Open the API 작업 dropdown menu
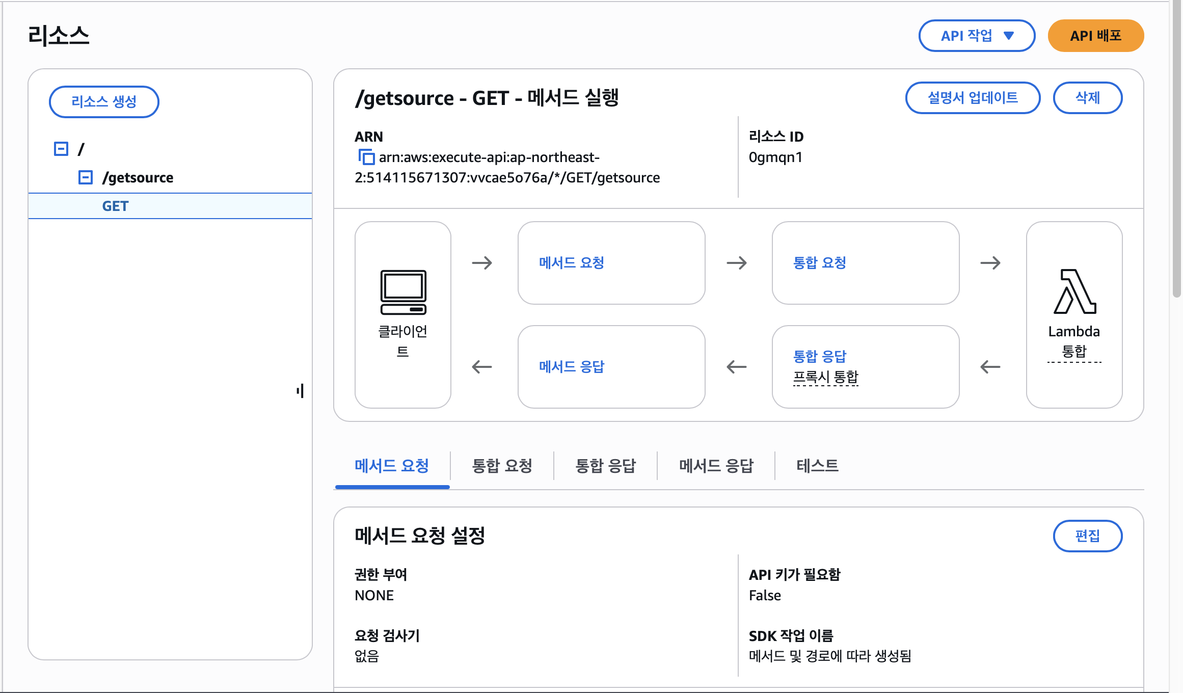Viewport: 1183px width, 693px height. pyautogui.click(x=977, y=36)
